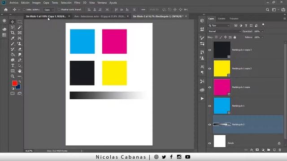This screenshot has width=287, height=161.
Task: Select the Move tool in the toolbox
Action: tap(13, 22)
